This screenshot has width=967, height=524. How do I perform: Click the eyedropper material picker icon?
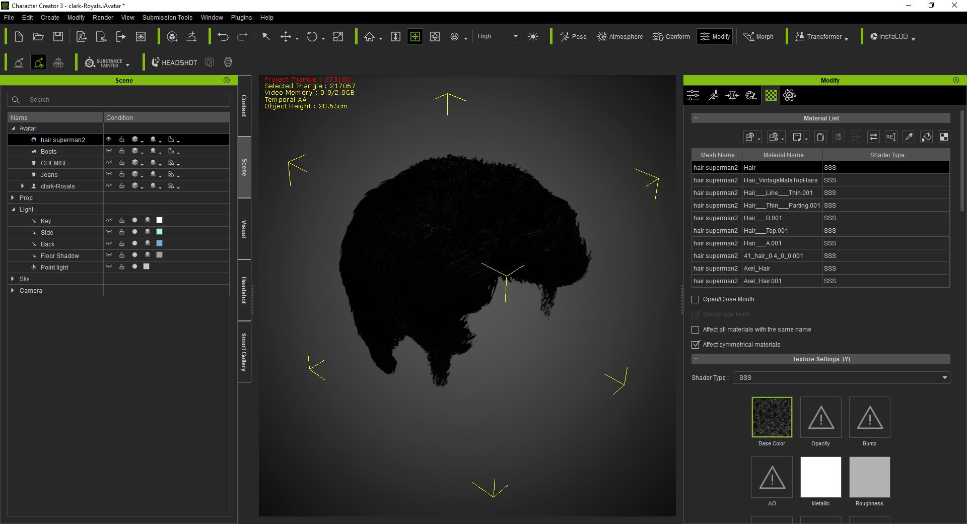pos(909,137)
